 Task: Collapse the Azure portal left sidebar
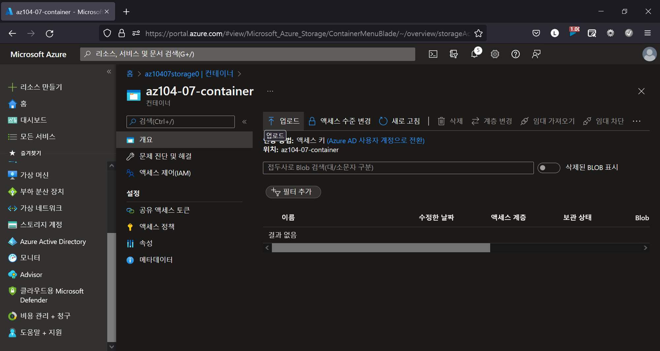pyautogui.click(x=109, y=72)
